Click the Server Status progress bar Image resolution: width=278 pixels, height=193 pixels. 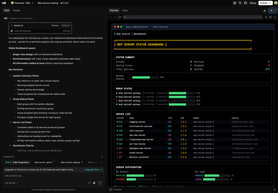[146, 77]
